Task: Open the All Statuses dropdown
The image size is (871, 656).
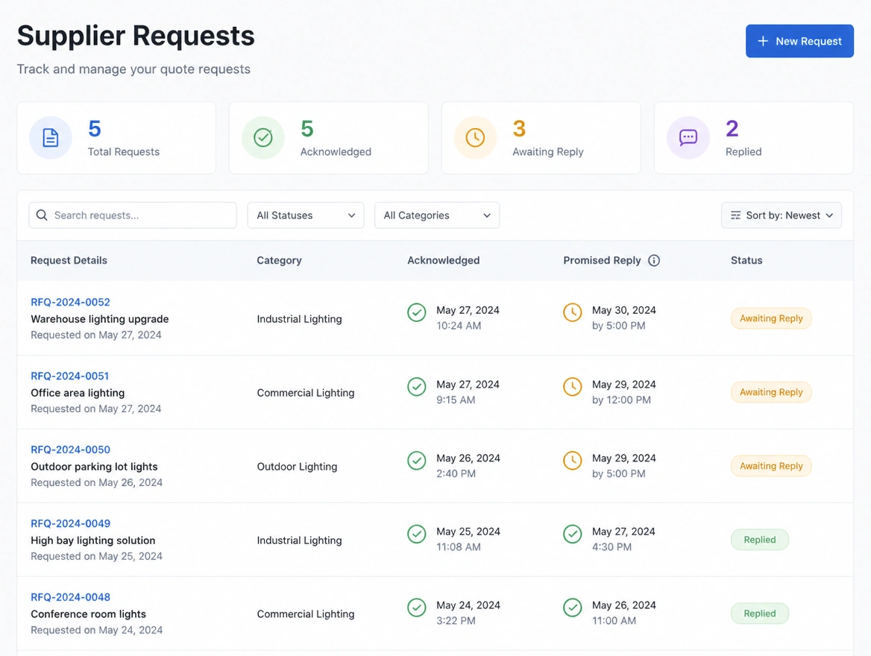Action: click(306, 215)
